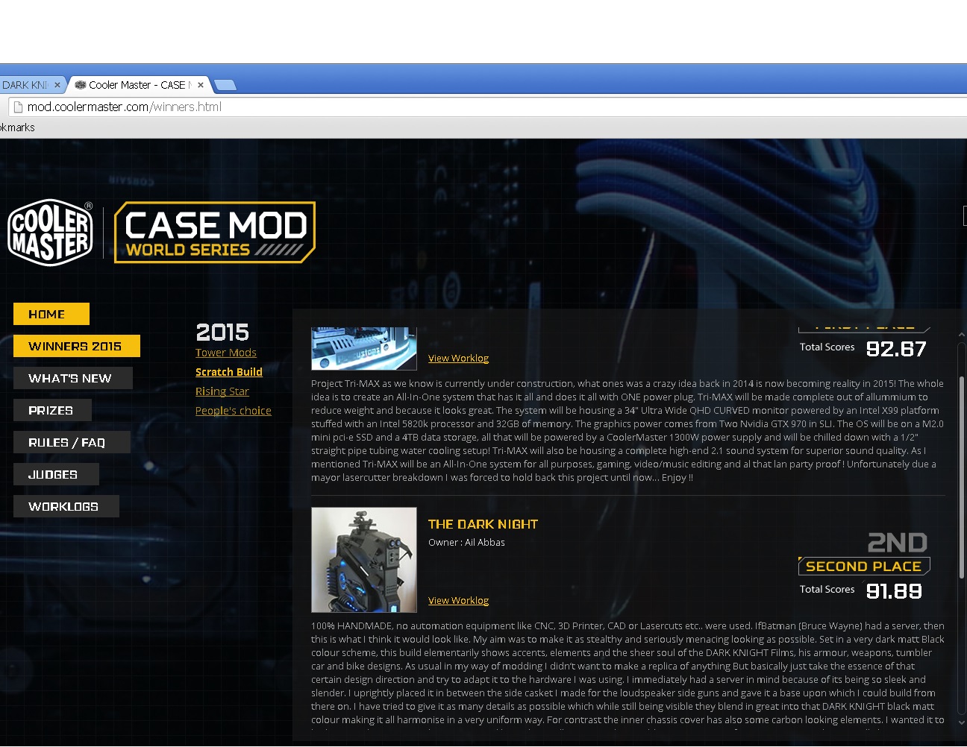Screen dimensions: 967x747
Task: Click the 2ND rank graphic
Action: (x=898, y=543)
